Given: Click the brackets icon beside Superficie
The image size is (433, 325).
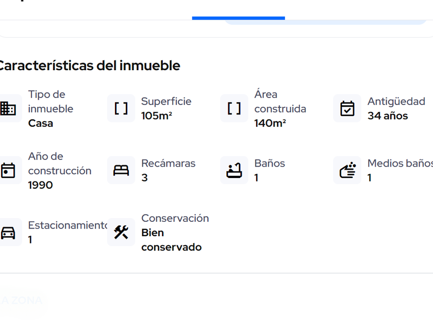Looking at the screenshot, I should click(121, 108).
